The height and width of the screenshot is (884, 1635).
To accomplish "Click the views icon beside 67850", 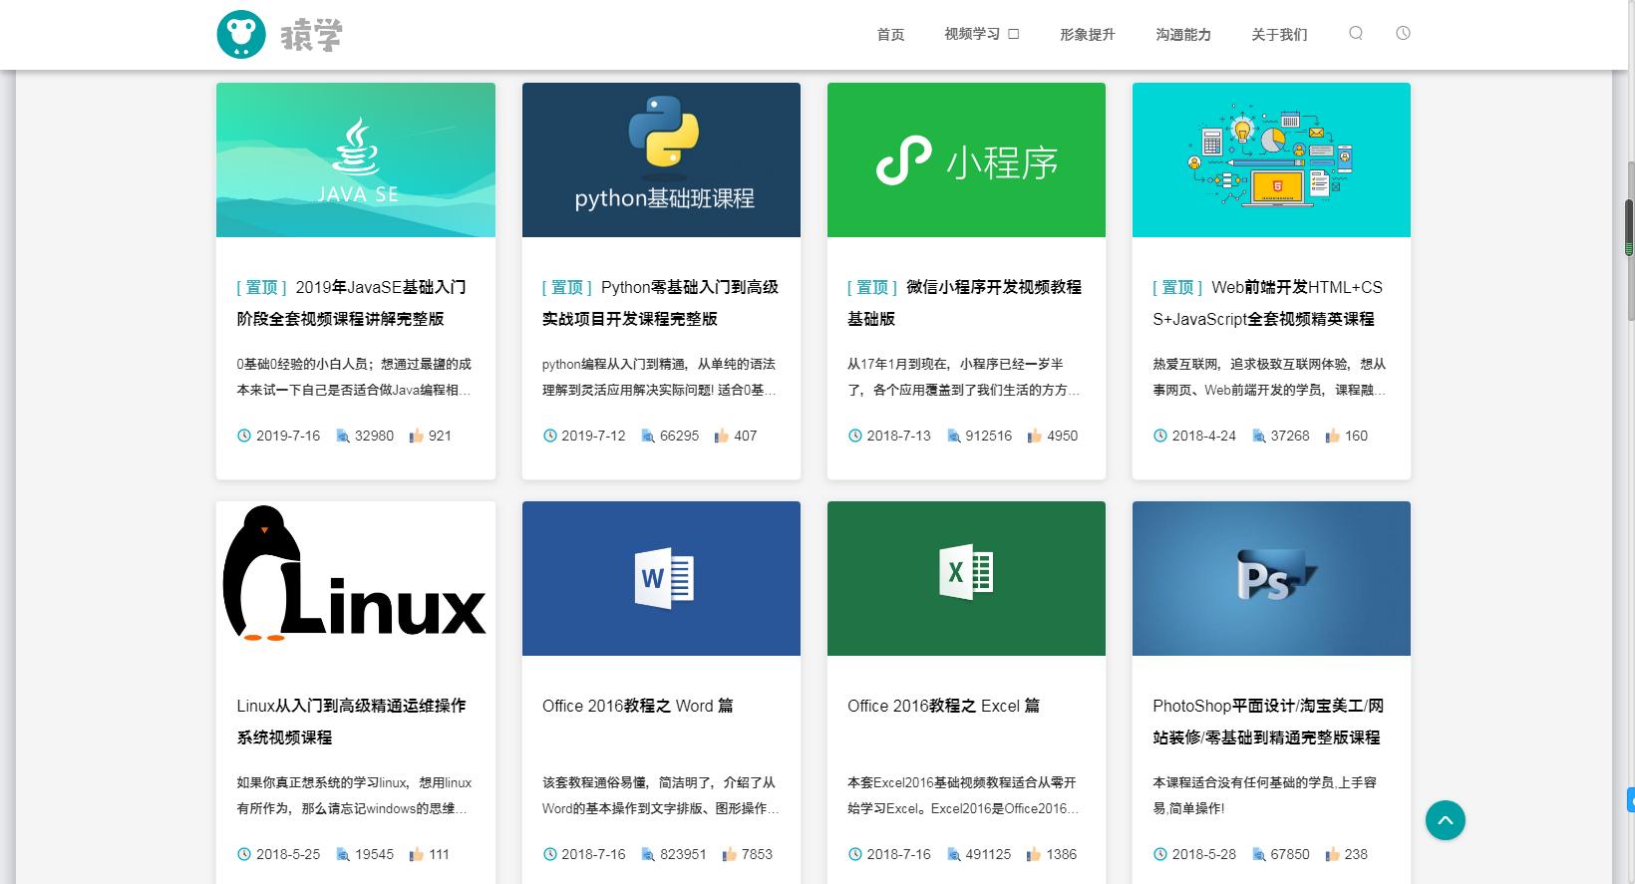I will pos(1259,854).
